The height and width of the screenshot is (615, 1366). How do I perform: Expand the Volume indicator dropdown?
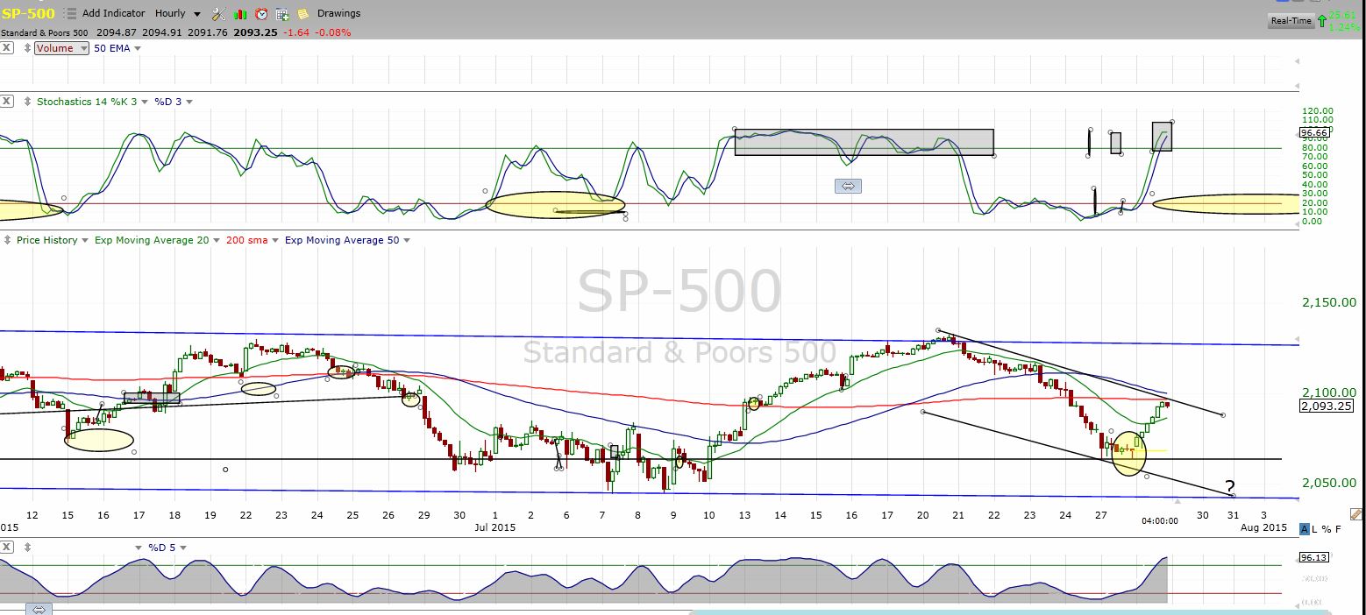[x=84, y=48]
